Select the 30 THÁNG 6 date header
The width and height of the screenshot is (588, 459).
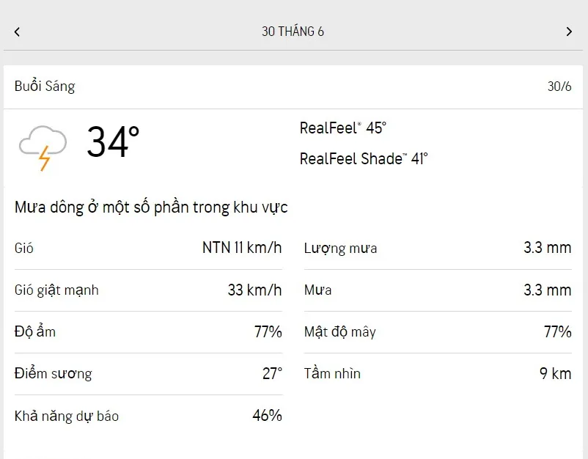pyautogui.click(x=293, y=32)
